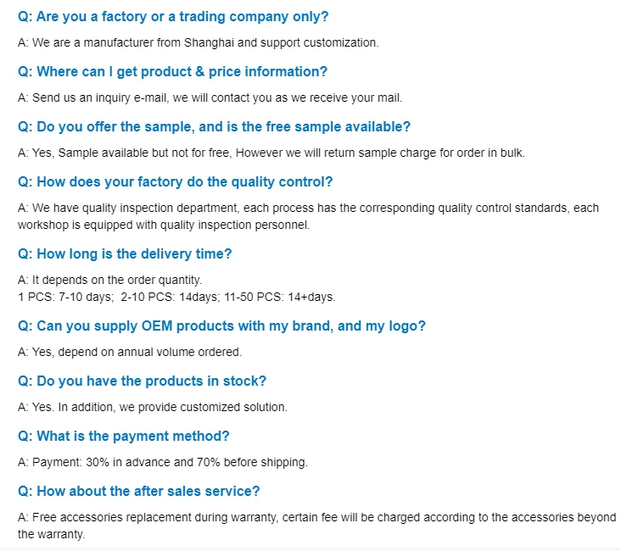Select the delivery time question heading
621x551 pixels.
pos(125,254)
